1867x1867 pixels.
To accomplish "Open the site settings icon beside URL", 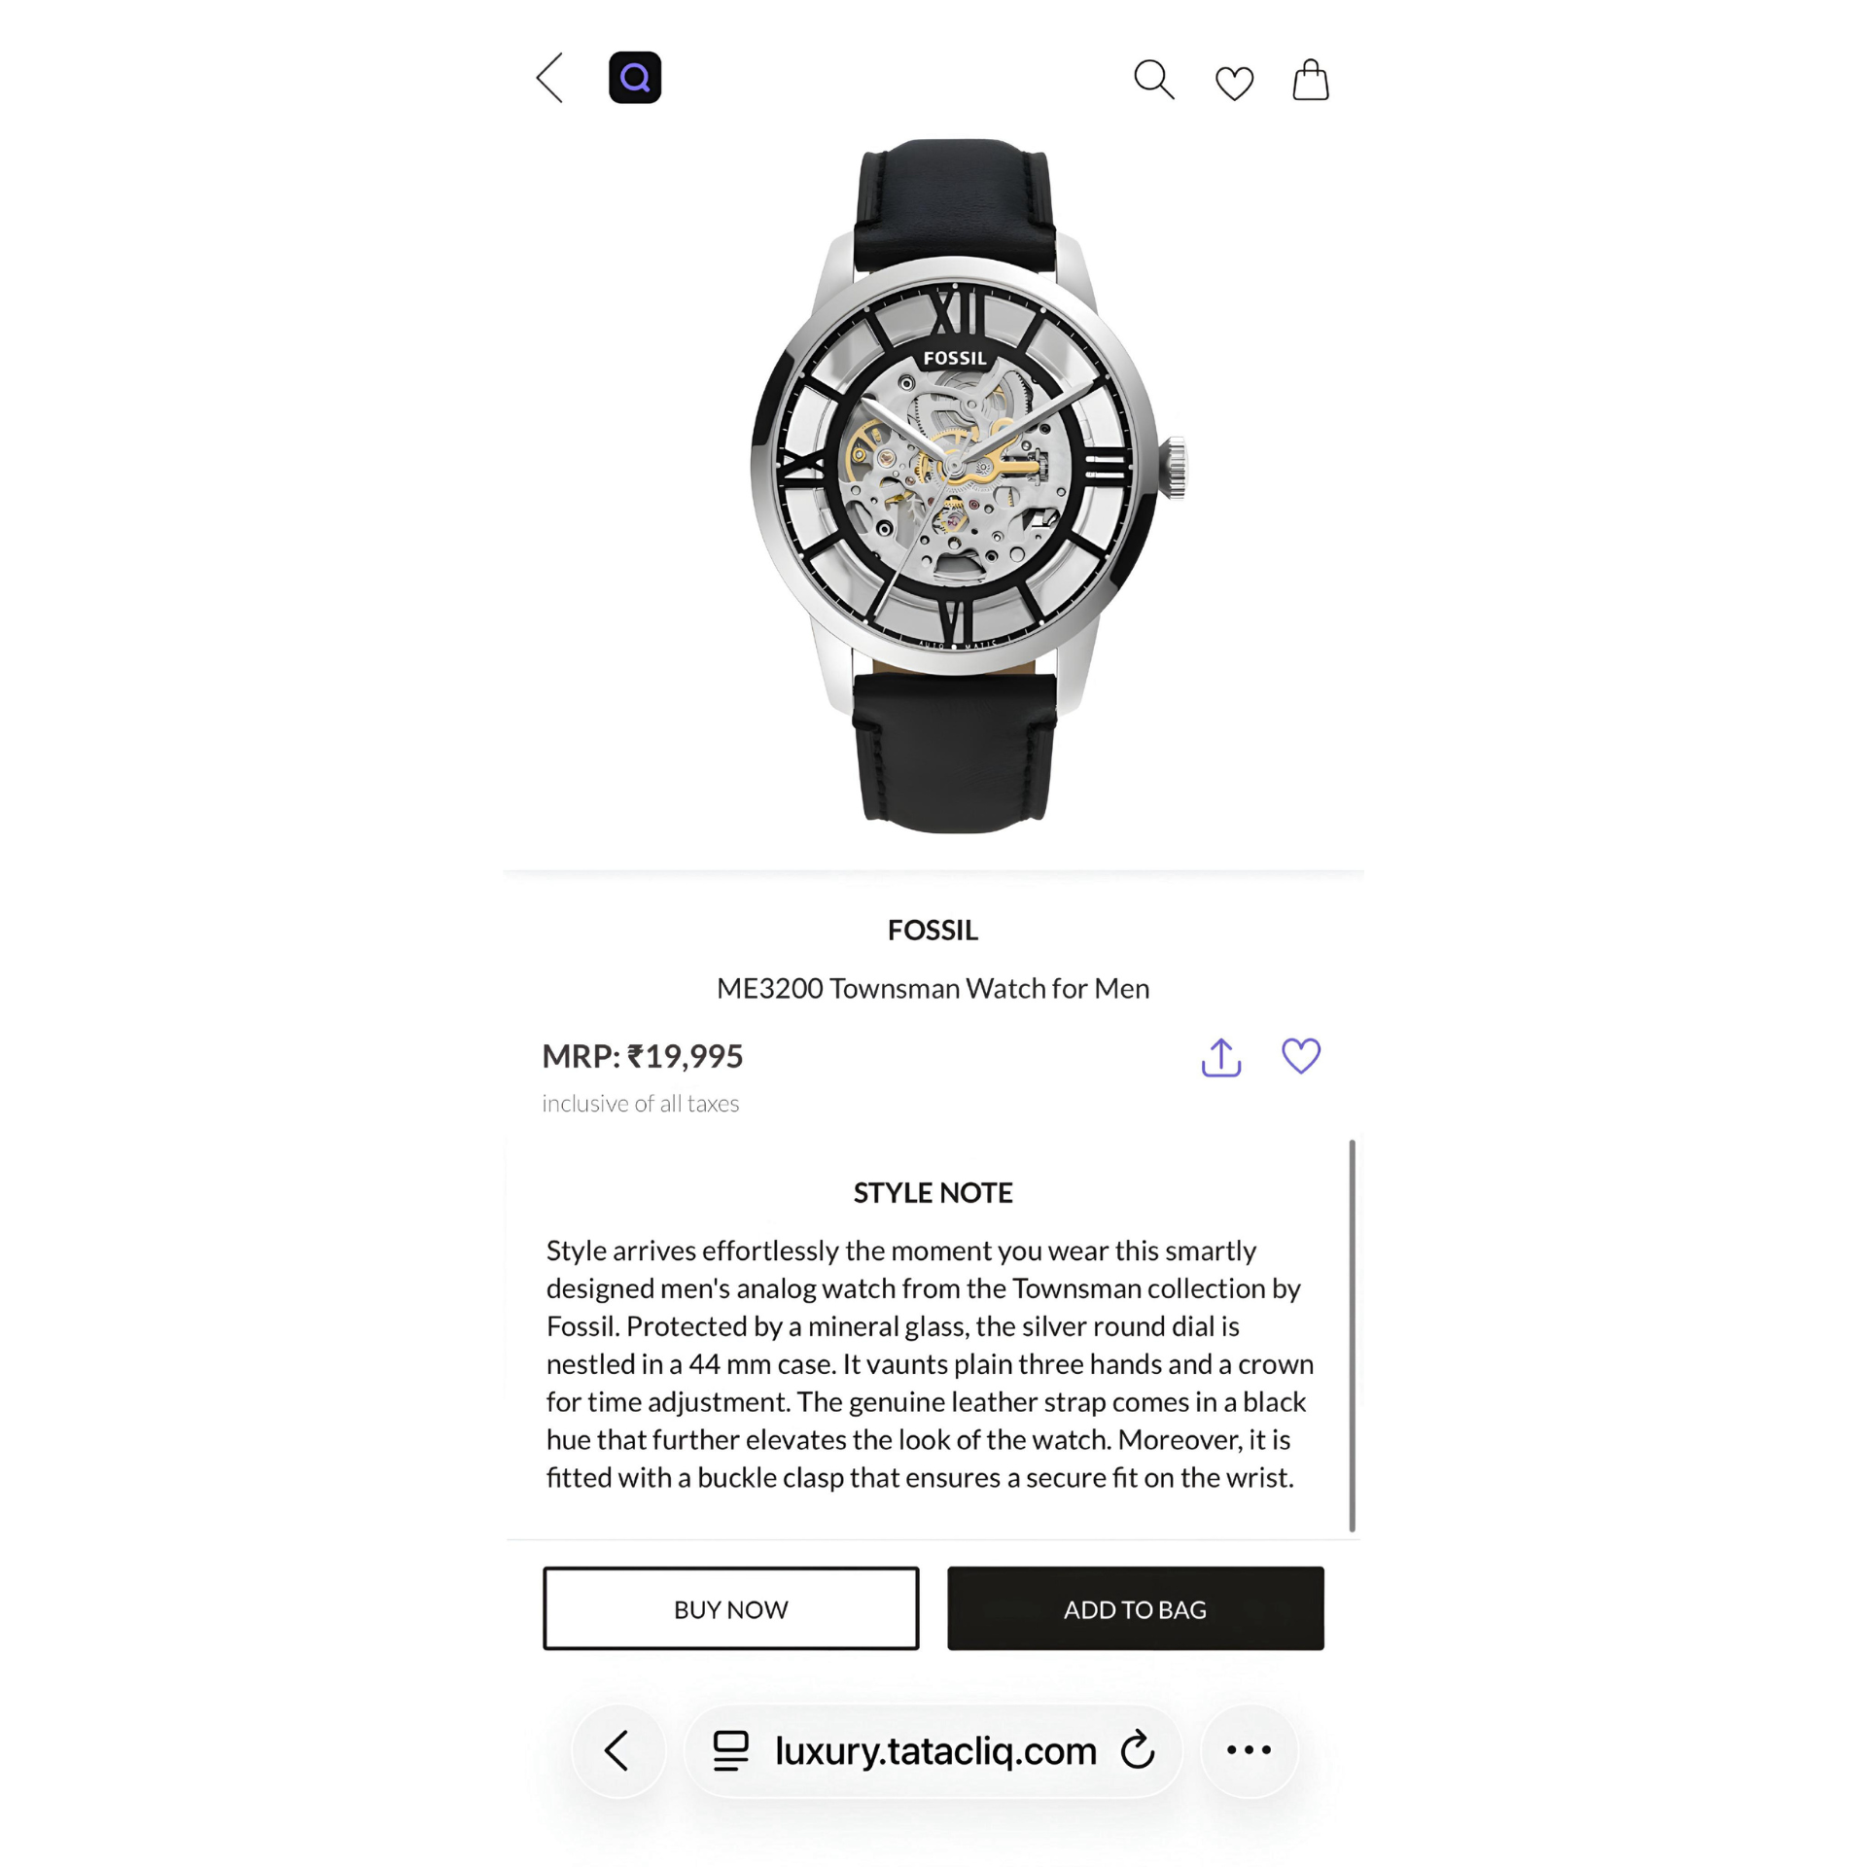I will (x=731, y=1750).
